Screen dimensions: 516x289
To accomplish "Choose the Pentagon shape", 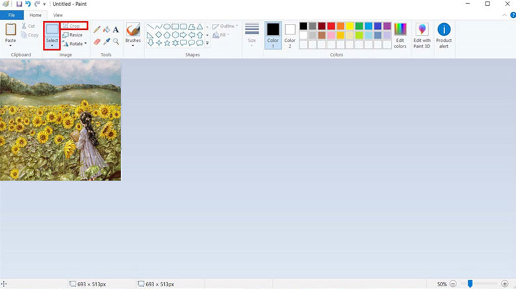I will [167, 35].
